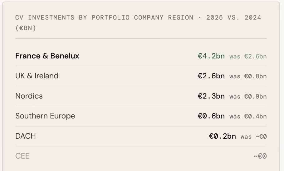This screenshot has height=171, width=284.
Task: Select the €2.3bn Nordics value
Action: 211,96
